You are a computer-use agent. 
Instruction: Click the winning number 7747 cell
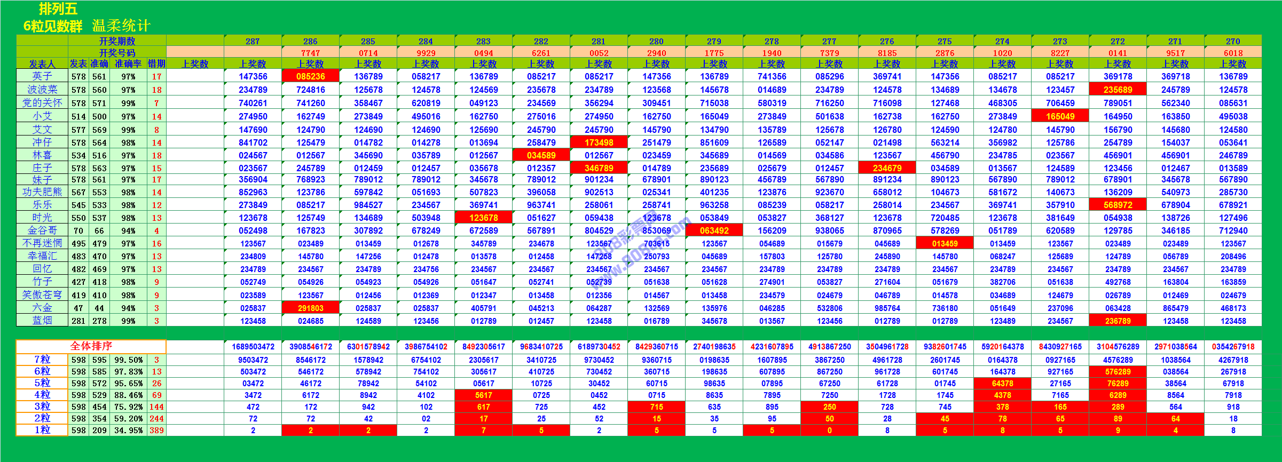point(310,53)
